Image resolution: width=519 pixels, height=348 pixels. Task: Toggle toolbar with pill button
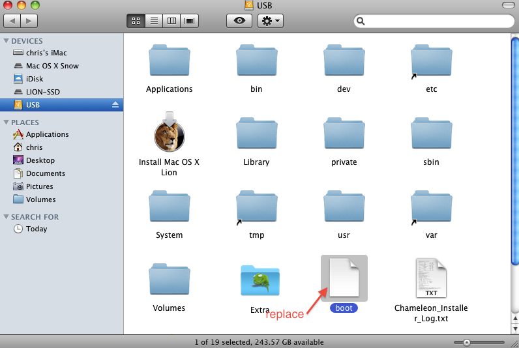point(508,5)
